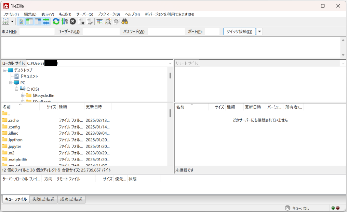Screen dimensions: 347x212
Task: Switch to the キュー ファイル tab
Action: coord(16,199)
